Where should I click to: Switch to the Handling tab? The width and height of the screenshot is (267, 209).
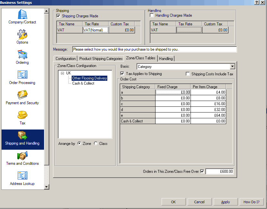point(166,59)
